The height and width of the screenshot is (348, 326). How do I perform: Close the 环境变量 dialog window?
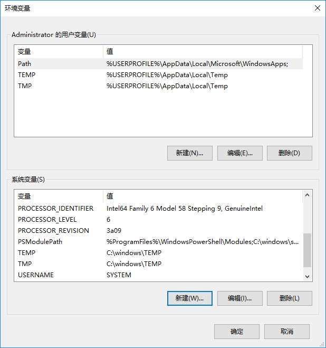click(x=318, y=8)
